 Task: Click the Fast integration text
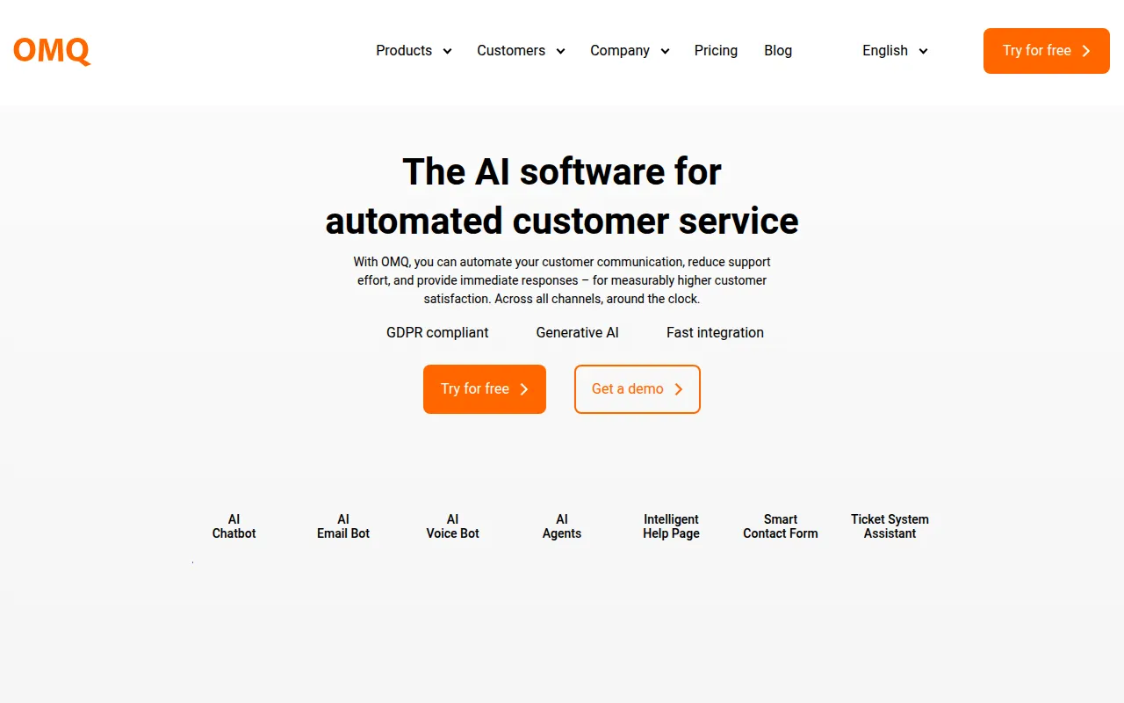click(x=715, y=332)
